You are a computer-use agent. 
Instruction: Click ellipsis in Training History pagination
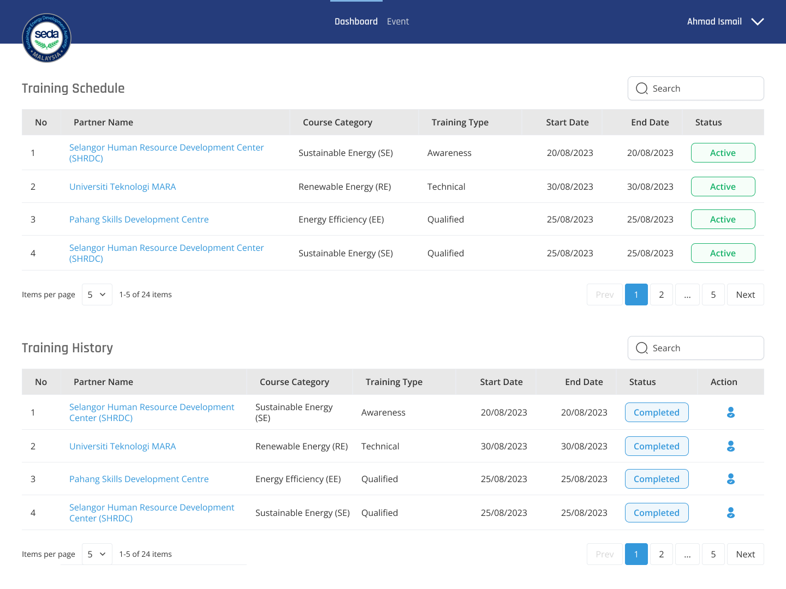(x=688, y=554)
